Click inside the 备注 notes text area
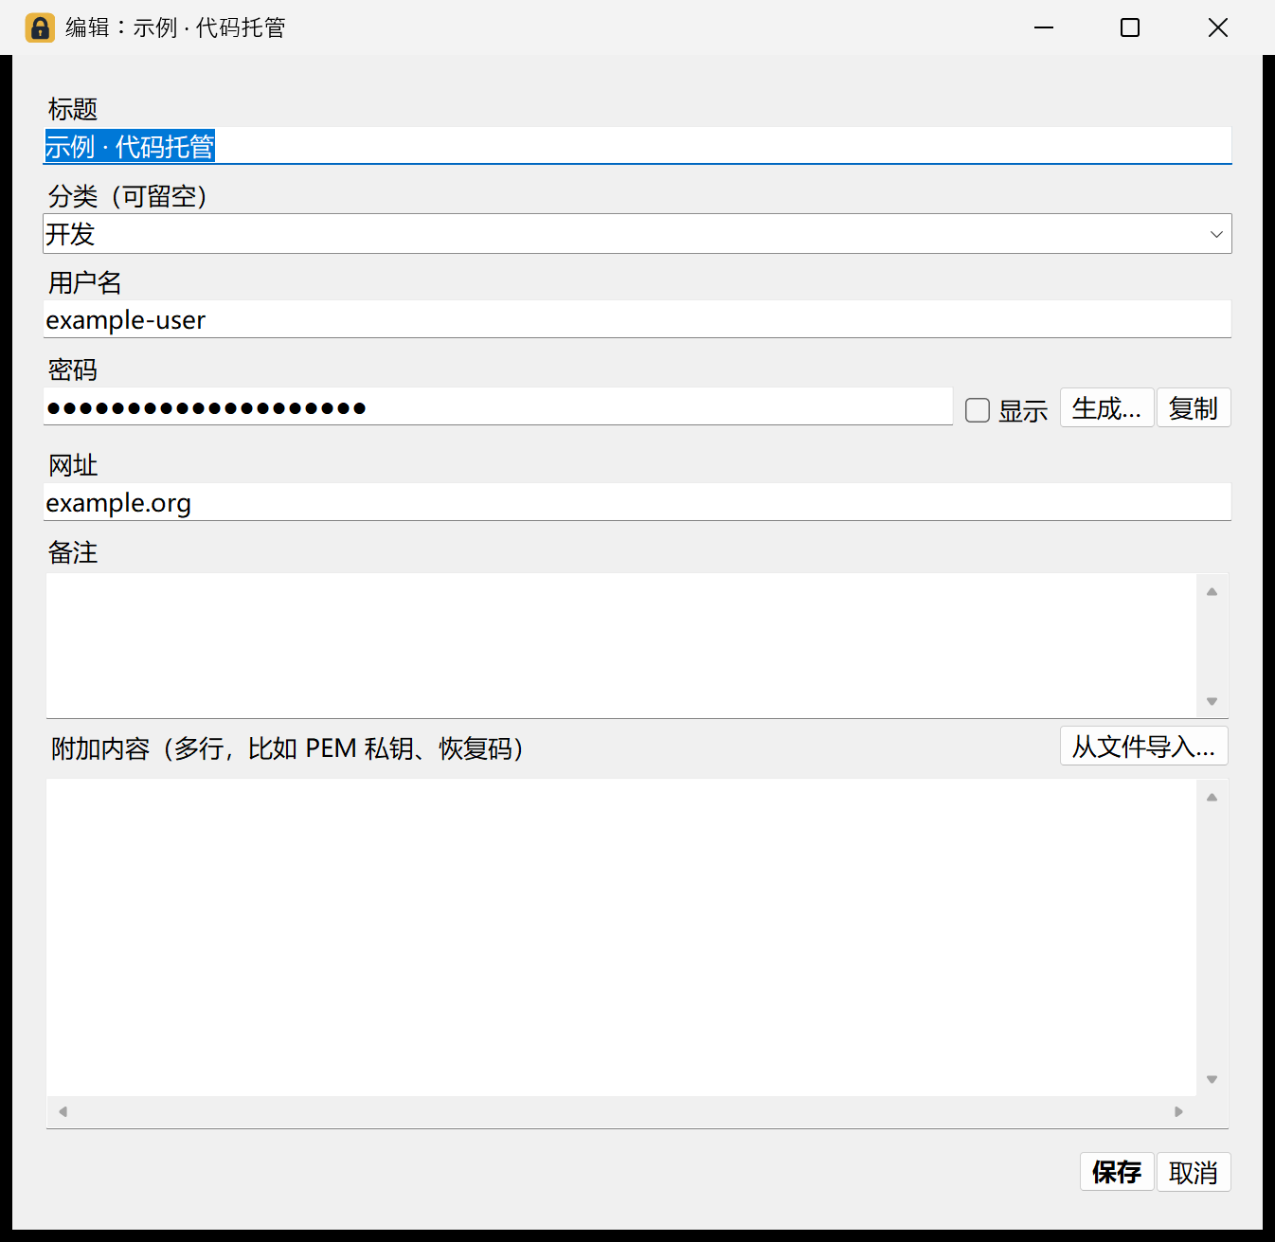The image size is (1275, 1242). 621,645
